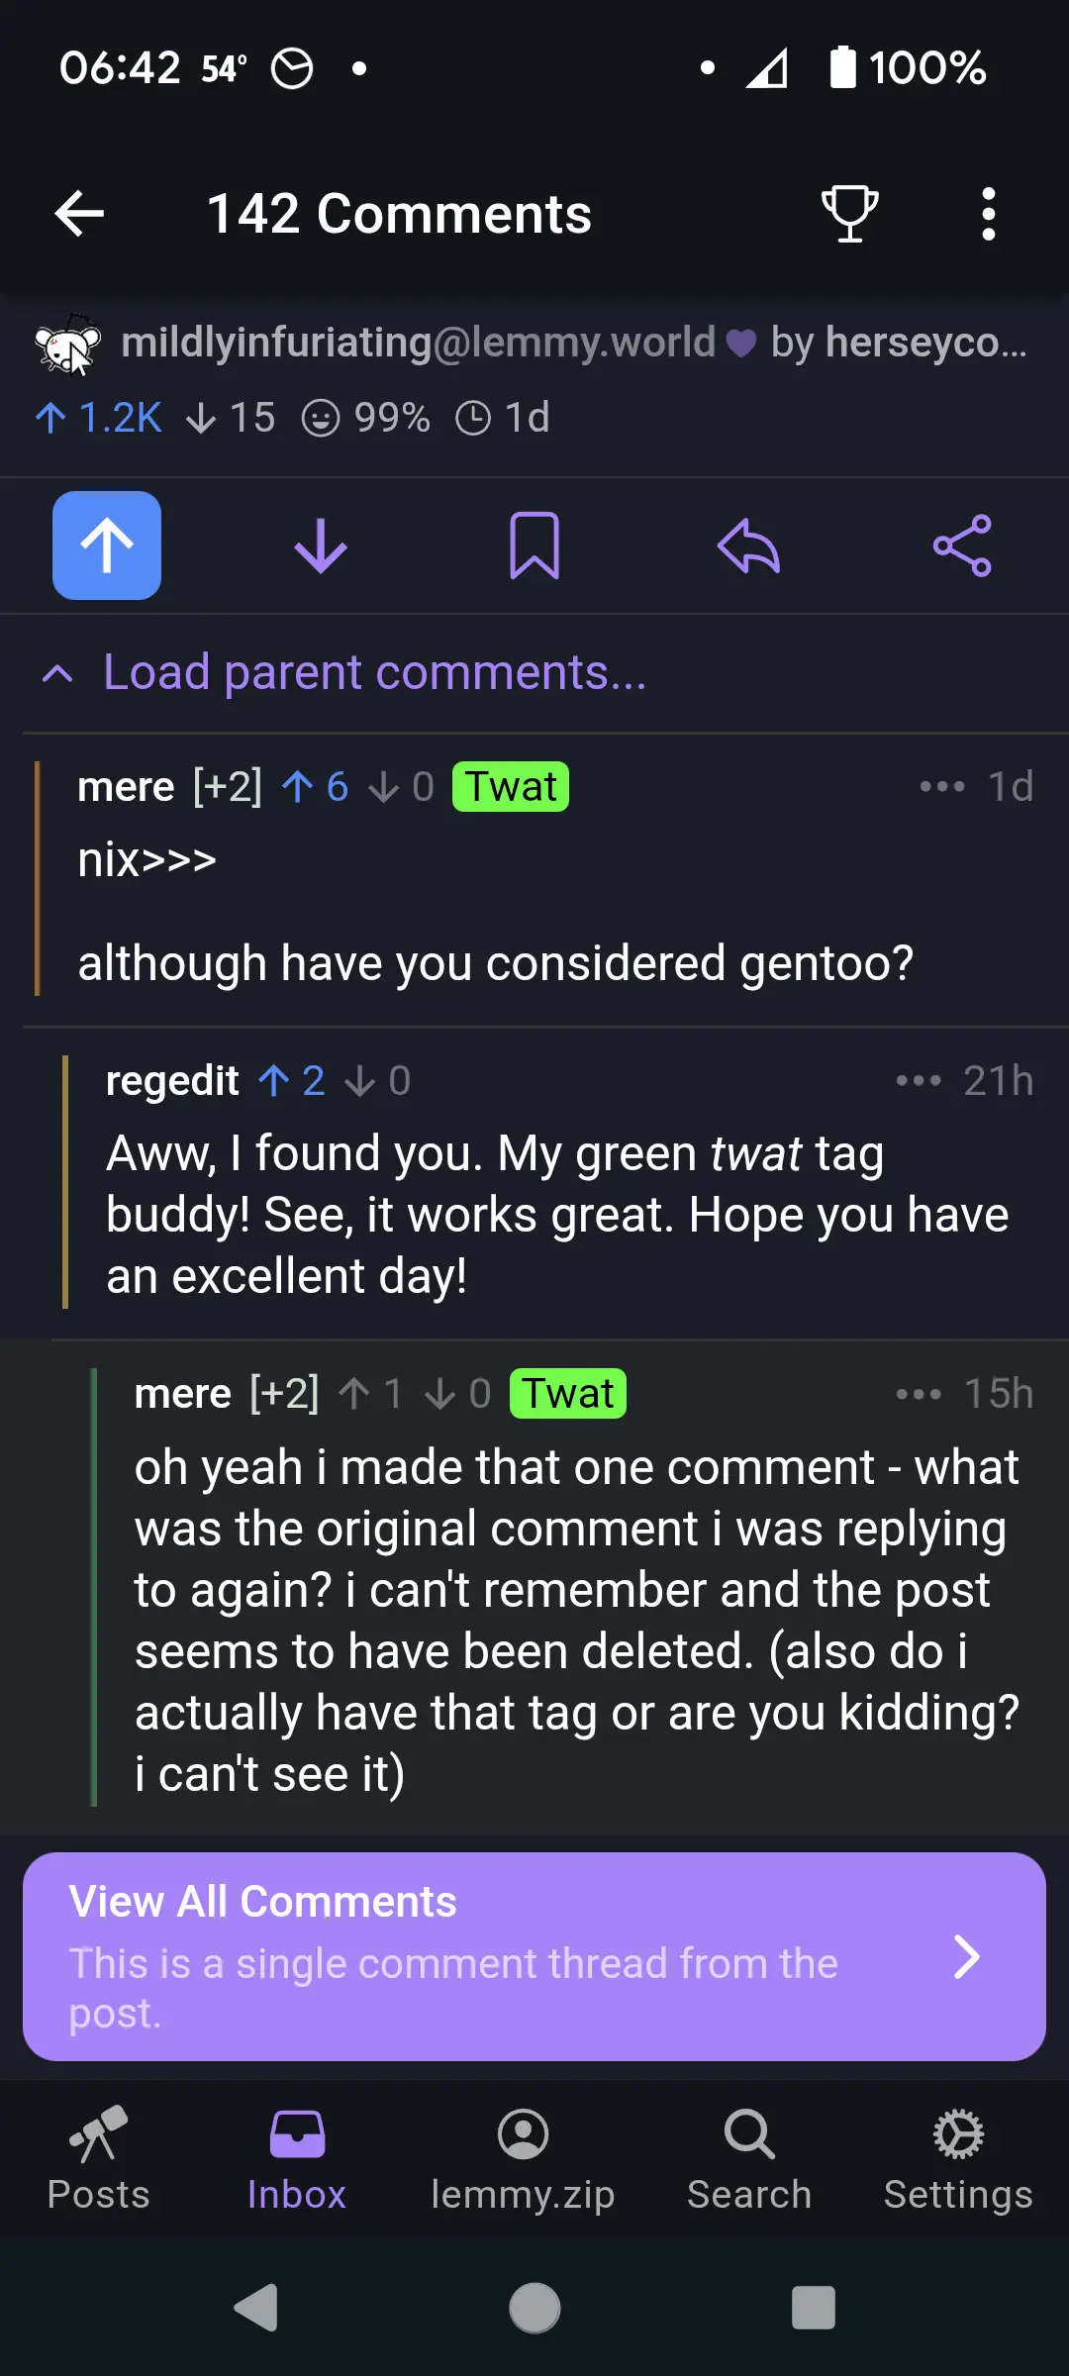Tap the back arrow in the header
The height and width of the screenshot is (2376, 1069).
coord(79,213)
